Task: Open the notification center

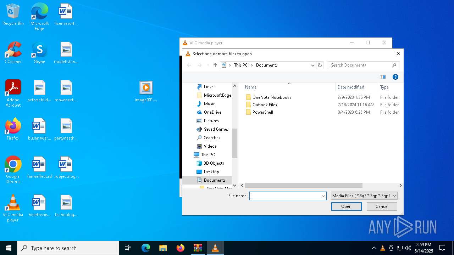Action: pos(442,248)
